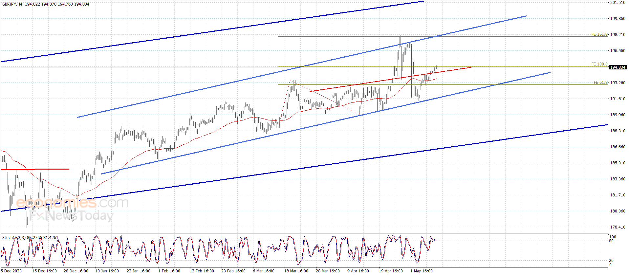Click the 188.310 price axis label
This screenshot has width=629, height=275.
(618, 131)
